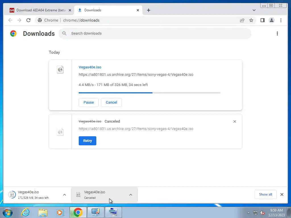Click the 'Today' date heading
Viewport: 291px width, 218px height.
pyautogui.click(x=54, y=52)
